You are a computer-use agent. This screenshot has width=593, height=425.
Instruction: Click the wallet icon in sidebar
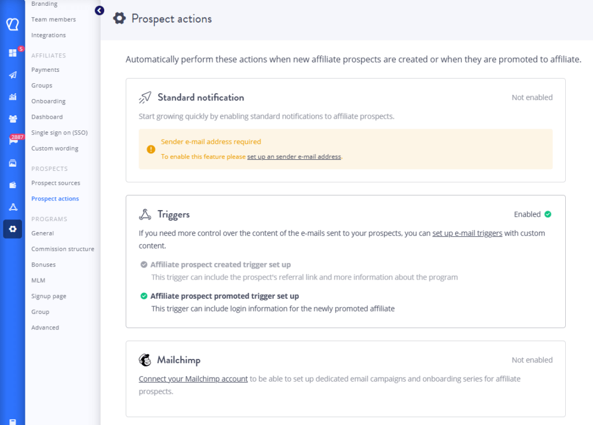13,185
